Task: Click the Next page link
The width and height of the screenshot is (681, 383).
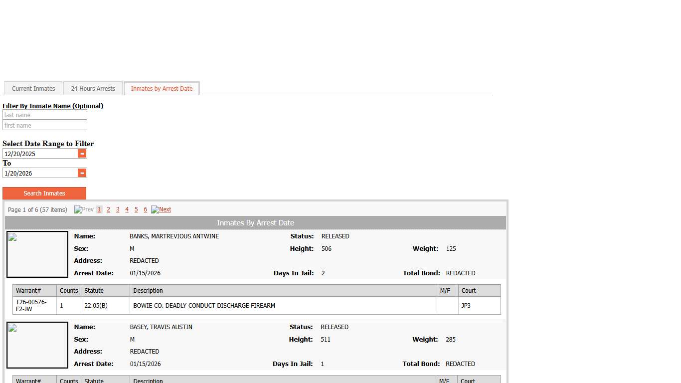Action: click(x=161, y=209)
